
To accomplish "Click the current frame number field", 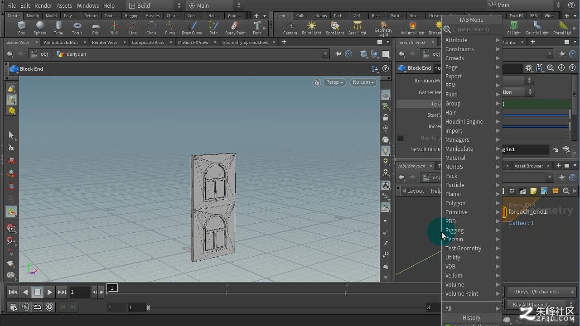I will (x=80, y=292).
